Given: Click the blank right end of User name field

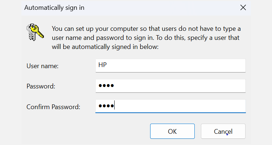Looking at the screenshot, I should (x=225, y=66).
